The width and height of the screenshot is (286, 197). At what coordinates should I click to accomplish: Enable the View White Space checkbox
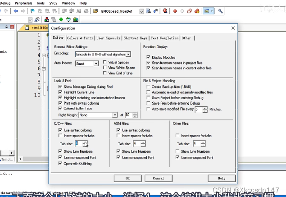click(x=104, y=68)
